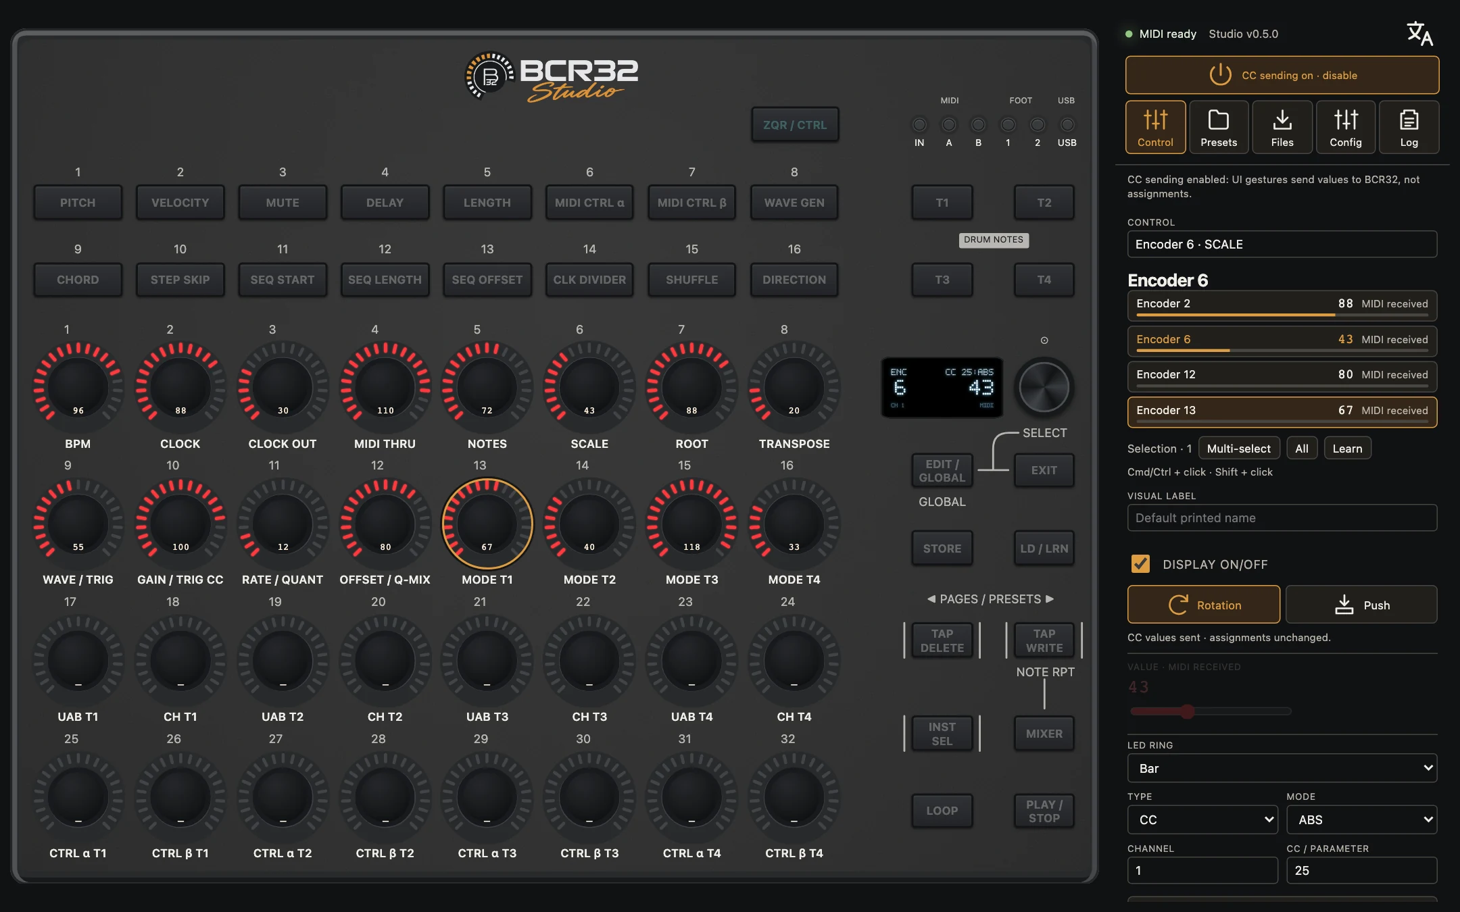Select the TRANSPOSE encoder knob
1460x912 pixels.
(794, 387)
